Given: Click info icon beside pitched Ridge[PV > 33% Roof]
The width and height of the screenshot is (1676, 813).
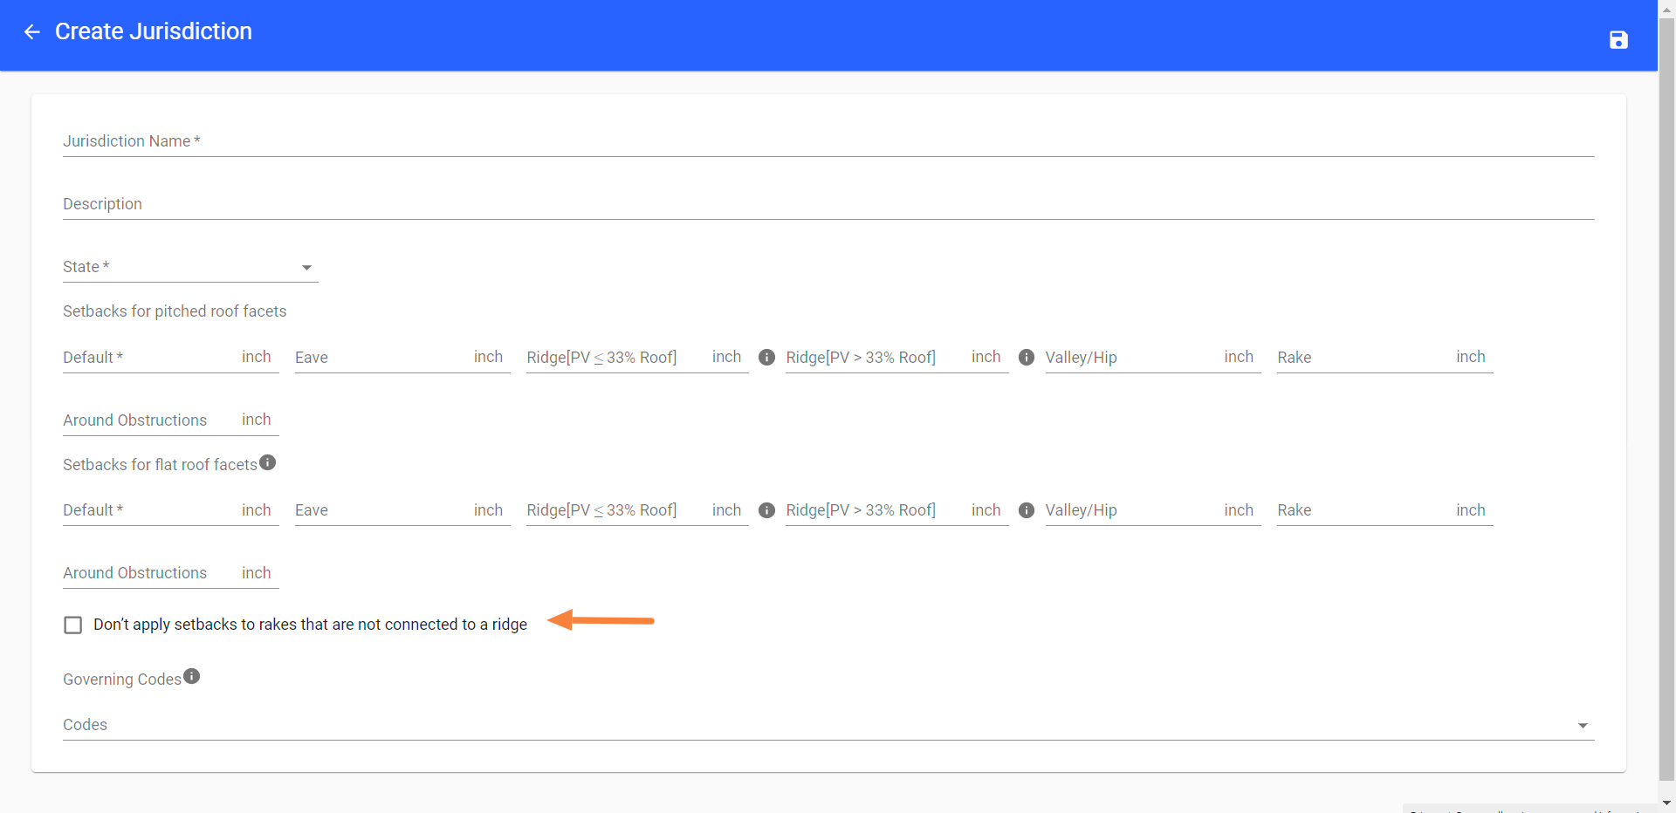Looking at the screenshot, I should [1027, 358].
